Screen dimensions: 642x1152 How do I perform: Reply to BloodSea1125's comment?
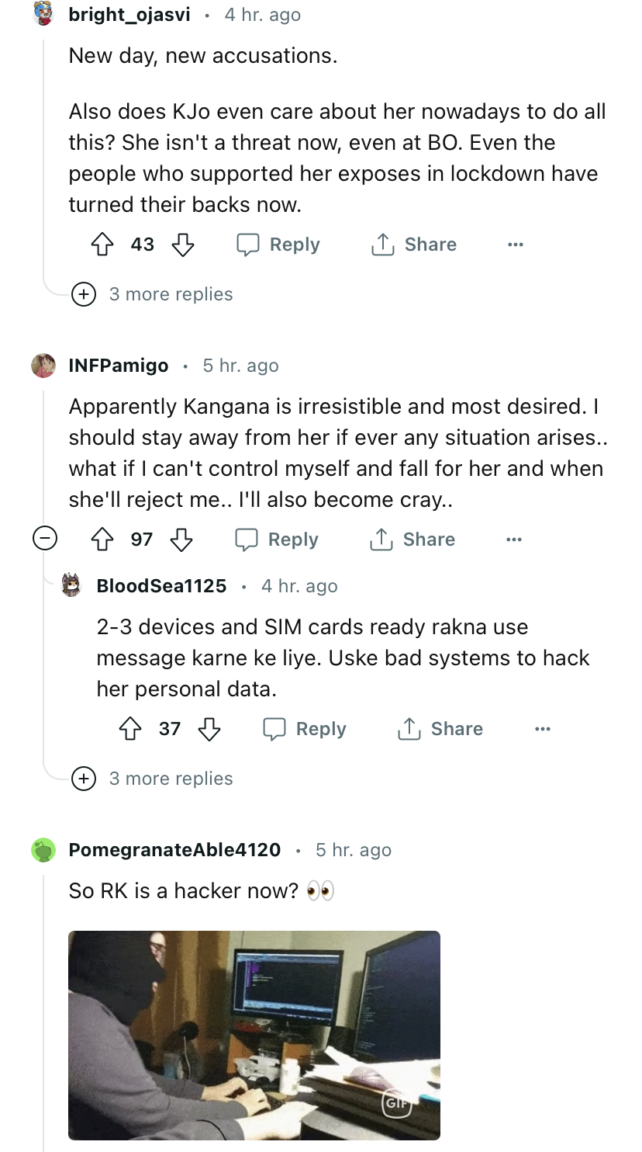305,729
